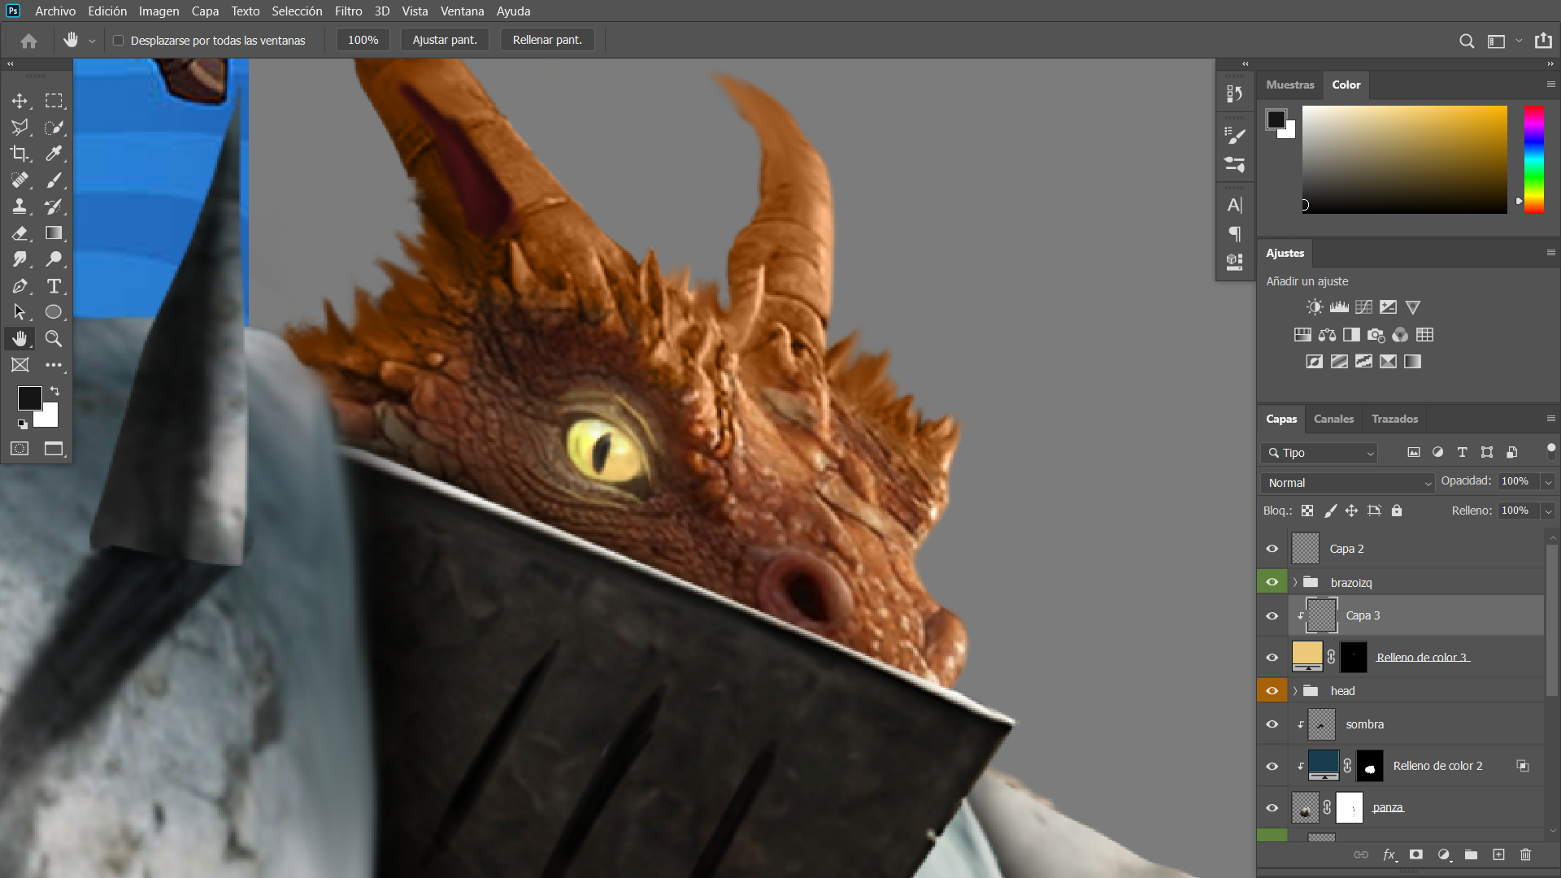Hide the brazoizq group
This screenshot has width=1561, height=878.
click(x=1272, y=582)
